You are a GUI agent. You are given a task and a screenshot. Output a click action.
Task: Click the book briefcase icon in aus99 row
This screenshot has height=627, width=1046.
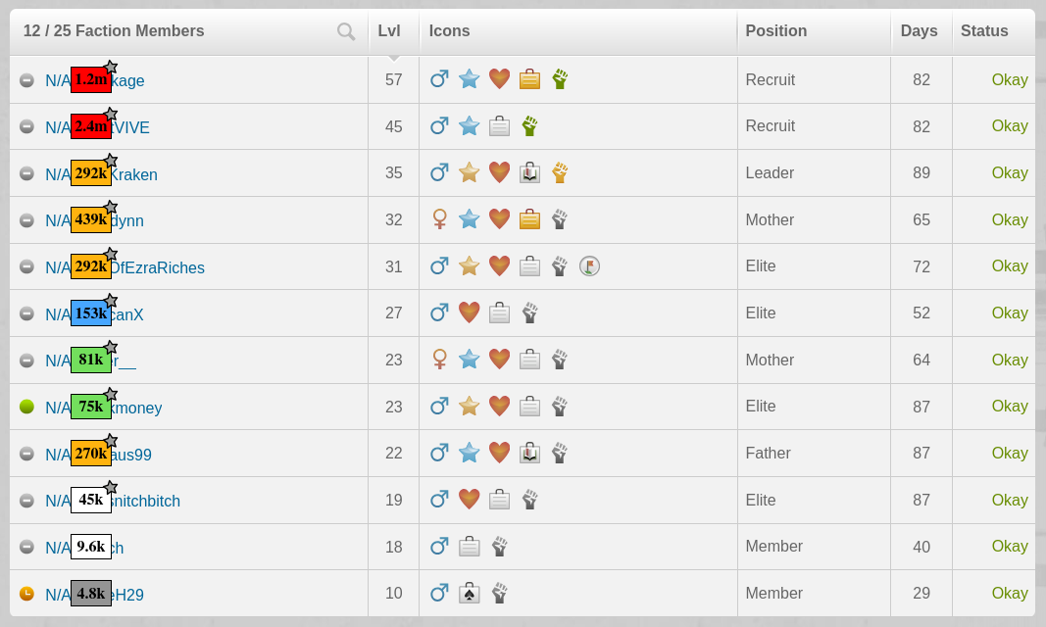click(529, 453)
